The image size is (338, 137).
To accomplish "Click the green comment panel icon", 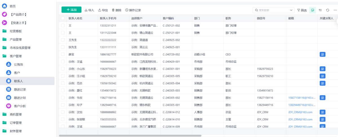I will [312, 10].
